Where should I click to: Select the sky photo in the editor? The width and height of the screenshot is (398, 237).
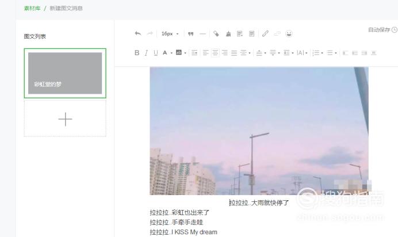coord(259,131)
